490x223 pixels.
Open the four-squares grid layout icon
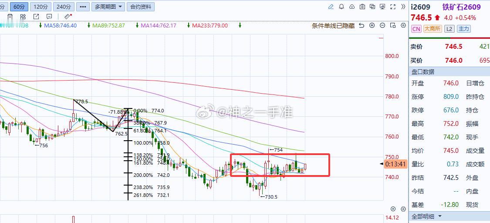(24, 16)
